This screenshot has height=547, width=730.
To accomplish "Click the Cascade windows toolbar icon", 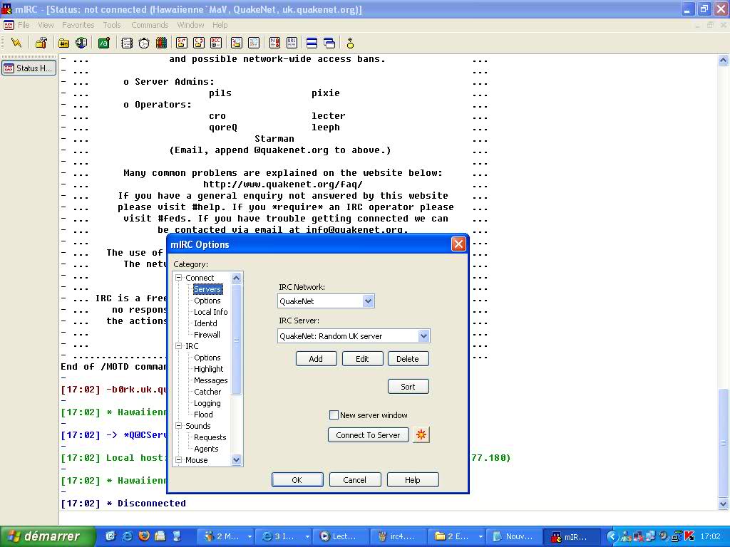I will [329, 43].
